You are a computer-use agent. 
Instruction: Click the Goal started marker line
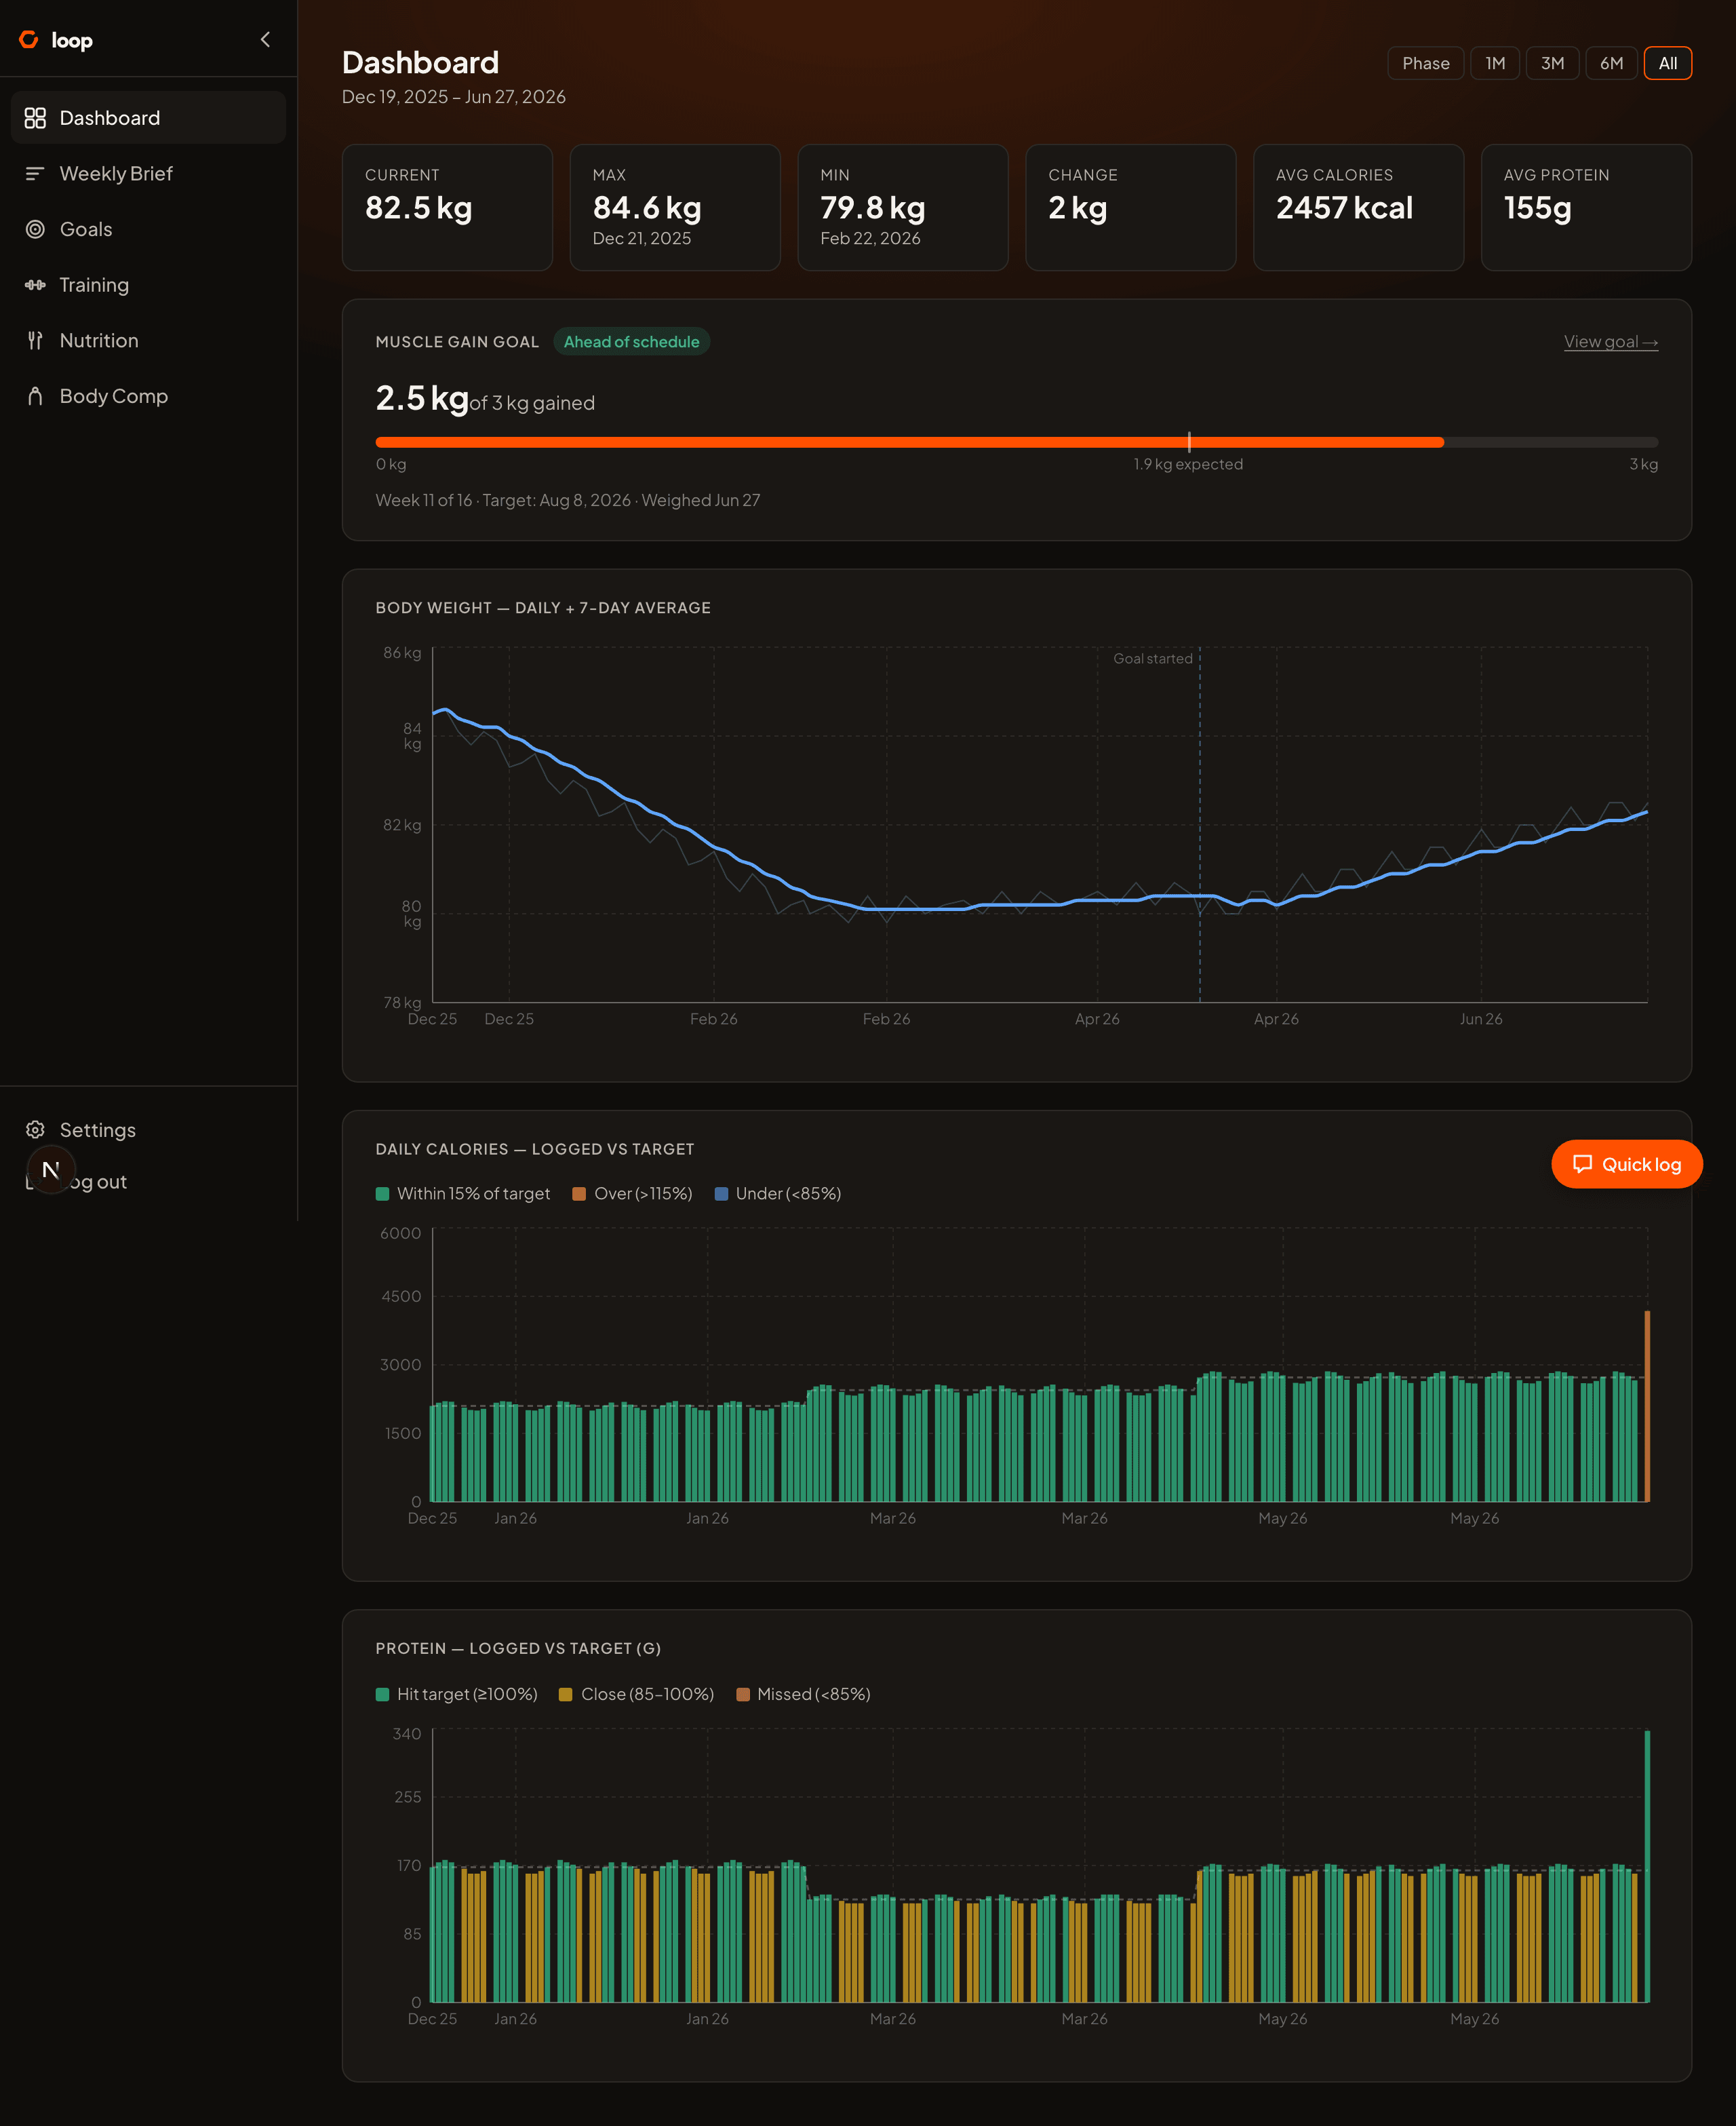tap(1200, 824)
